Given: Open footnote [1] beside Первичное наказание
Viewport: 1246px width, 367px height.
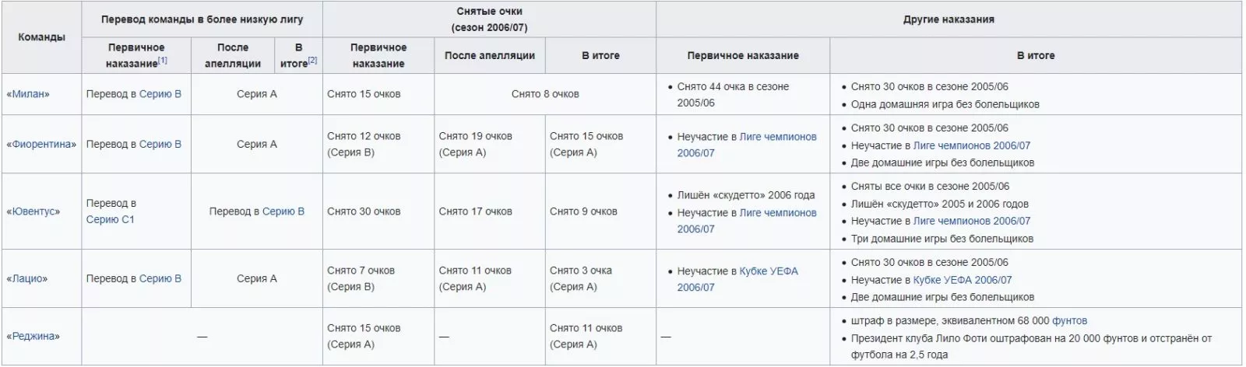Looking at the screenshot, I should (x=162, y=61).
